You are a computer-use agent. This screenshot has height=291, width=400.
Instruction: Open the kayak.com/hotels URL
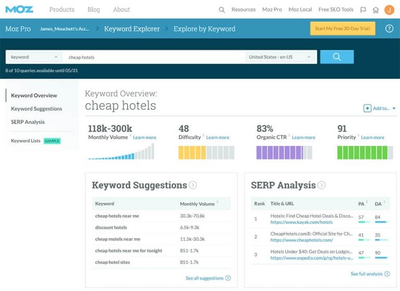(302, 222)
